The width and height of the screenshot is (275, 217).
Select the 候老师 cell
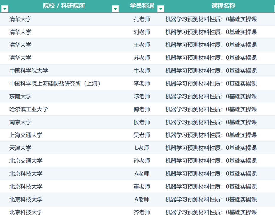point(142,122)
